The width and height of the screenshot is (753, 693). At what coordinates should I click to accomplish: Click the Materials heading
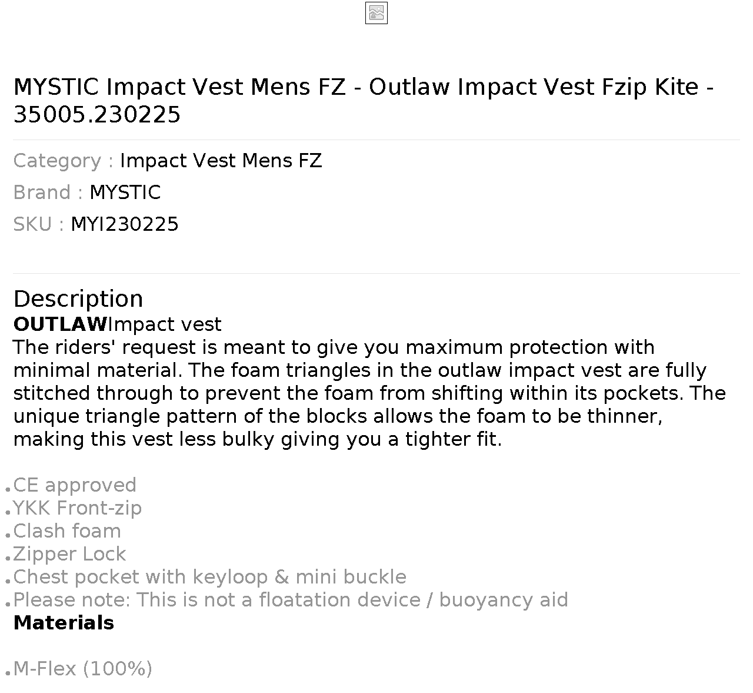(x=64, y=623)
